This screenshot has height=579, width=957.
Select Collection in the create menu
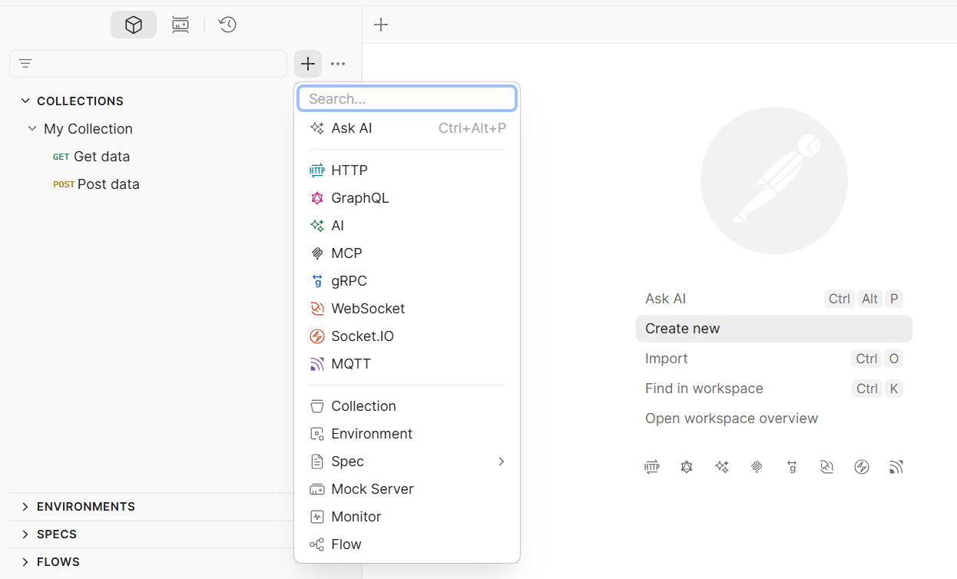click(x=407, y=406)
